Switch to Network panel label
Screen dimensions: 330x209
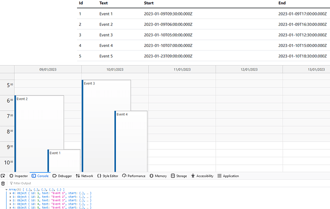[x=87, y=176]
